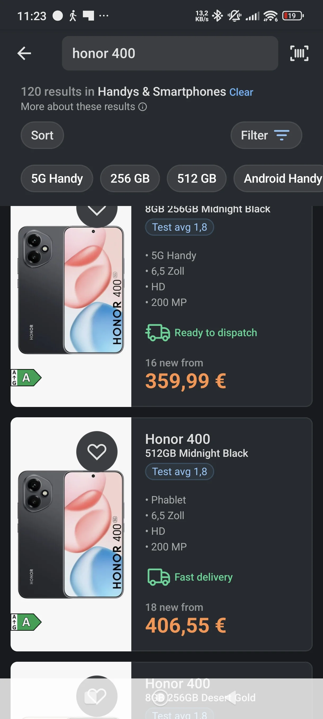The image size is (323, 719).
Task: Open the Filter panel
Action: [x=266, y=135]
